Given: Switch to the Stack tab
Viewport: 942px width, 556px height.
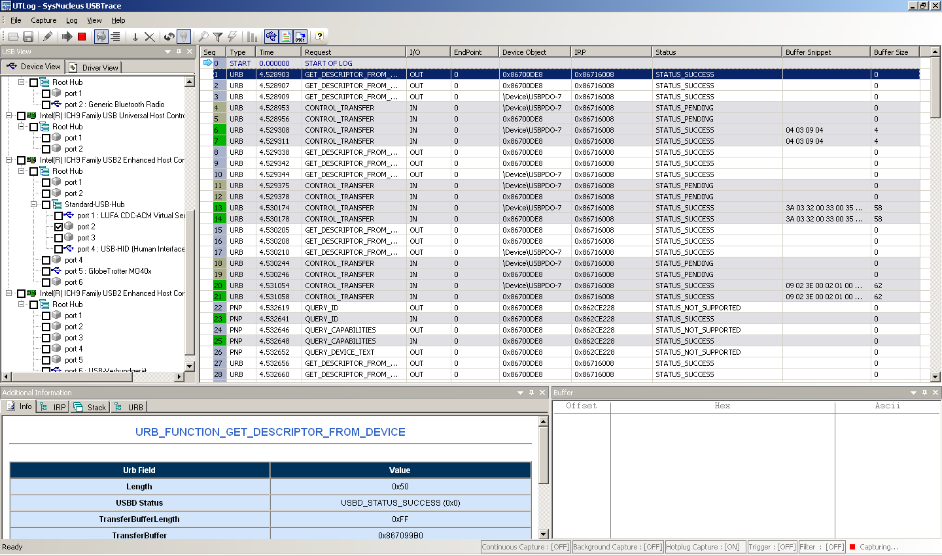Looking at the screenshot, I should [90, 407].
